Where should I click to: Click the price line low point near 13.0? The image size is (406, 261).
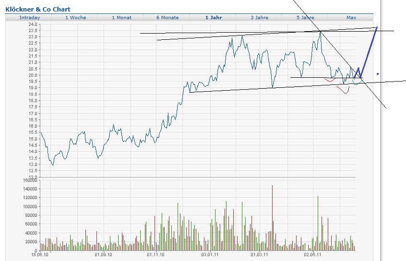pyautogui.click(x=53, y=165)
